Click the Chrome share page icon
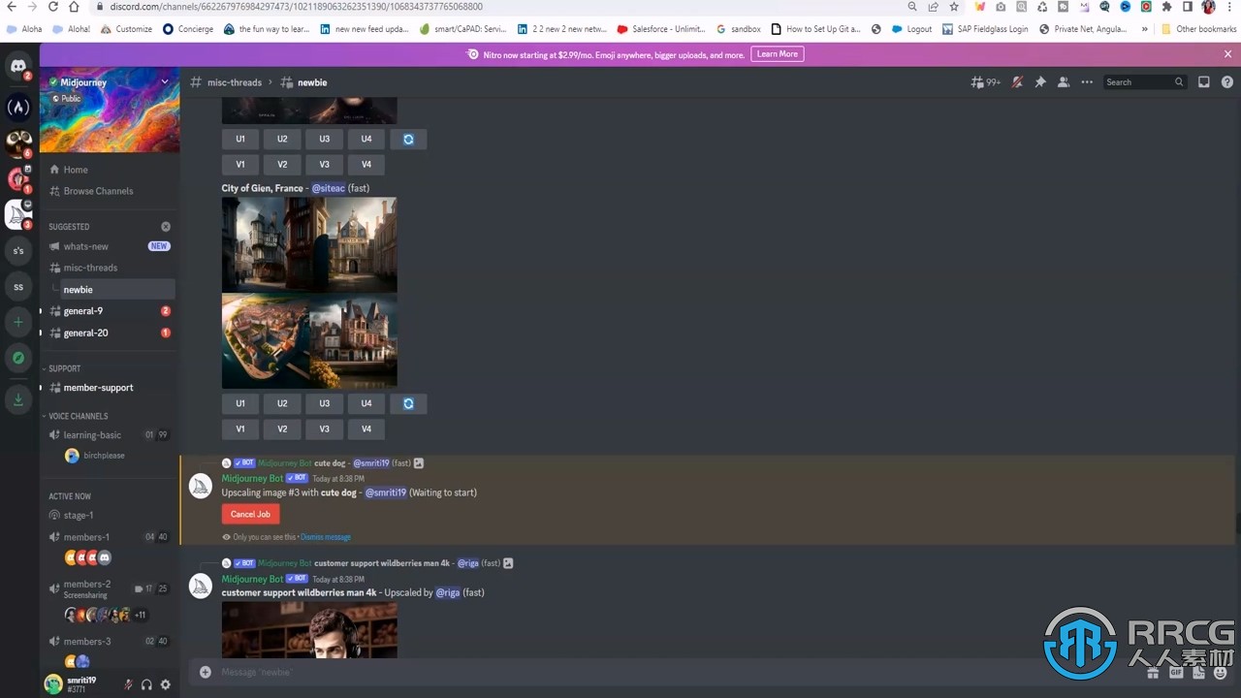The image size is (1241, 698). point(933,7)
